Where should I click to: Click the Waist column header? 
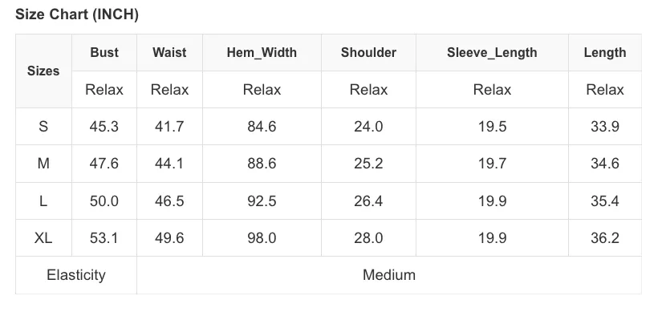169,53
